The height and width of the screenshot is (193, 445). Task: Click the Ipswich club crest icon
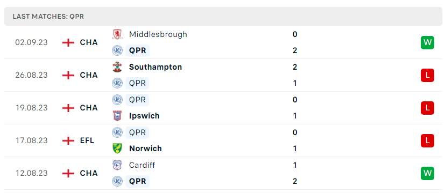(x=117, y=116)
